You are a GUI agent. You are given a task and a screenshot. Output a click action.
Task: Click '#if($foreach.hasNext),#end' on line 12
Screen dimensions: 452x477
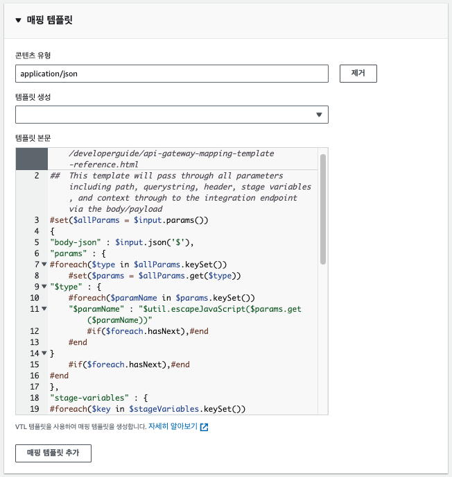148,331
